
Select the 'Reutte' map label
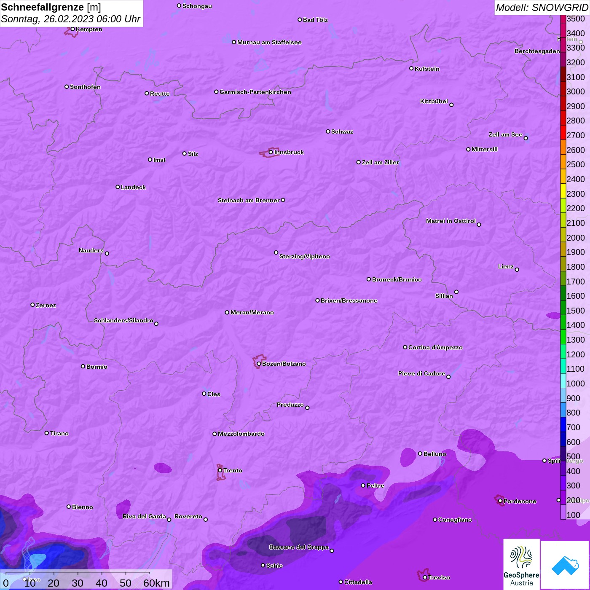[x=160, y=94]
